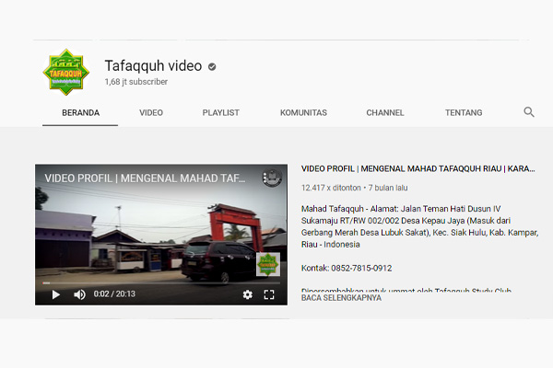Click the Riau - Indonesia description line

[331, 245]
